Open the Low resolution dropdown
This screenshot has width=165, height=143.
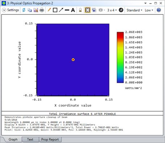coord(149,10)
